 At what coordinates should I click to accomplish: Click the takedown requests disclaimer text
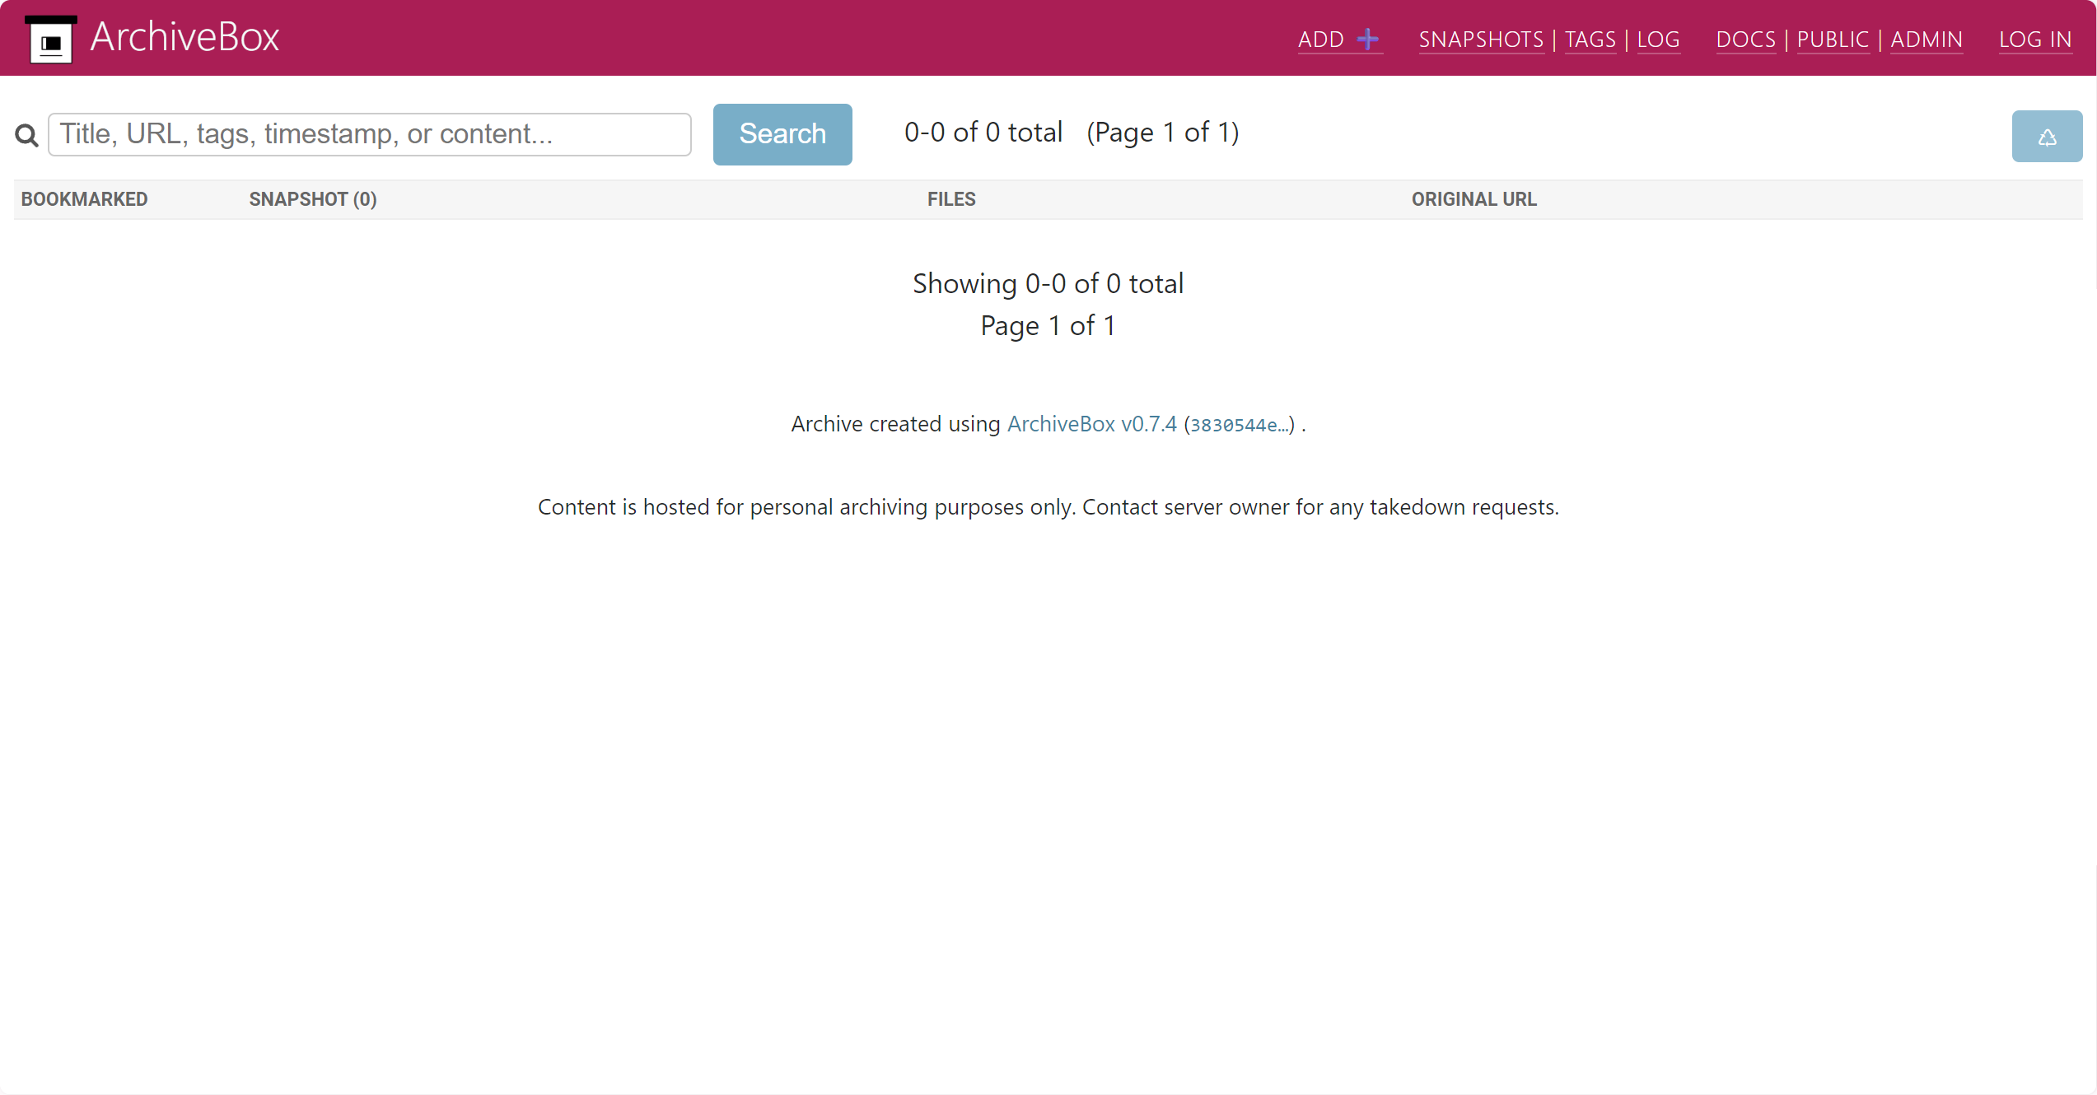(x=1048, y=507)
